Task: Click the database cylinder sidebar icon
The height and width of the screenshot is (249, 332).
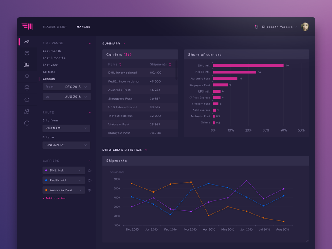Action: (x=27, y=88)
